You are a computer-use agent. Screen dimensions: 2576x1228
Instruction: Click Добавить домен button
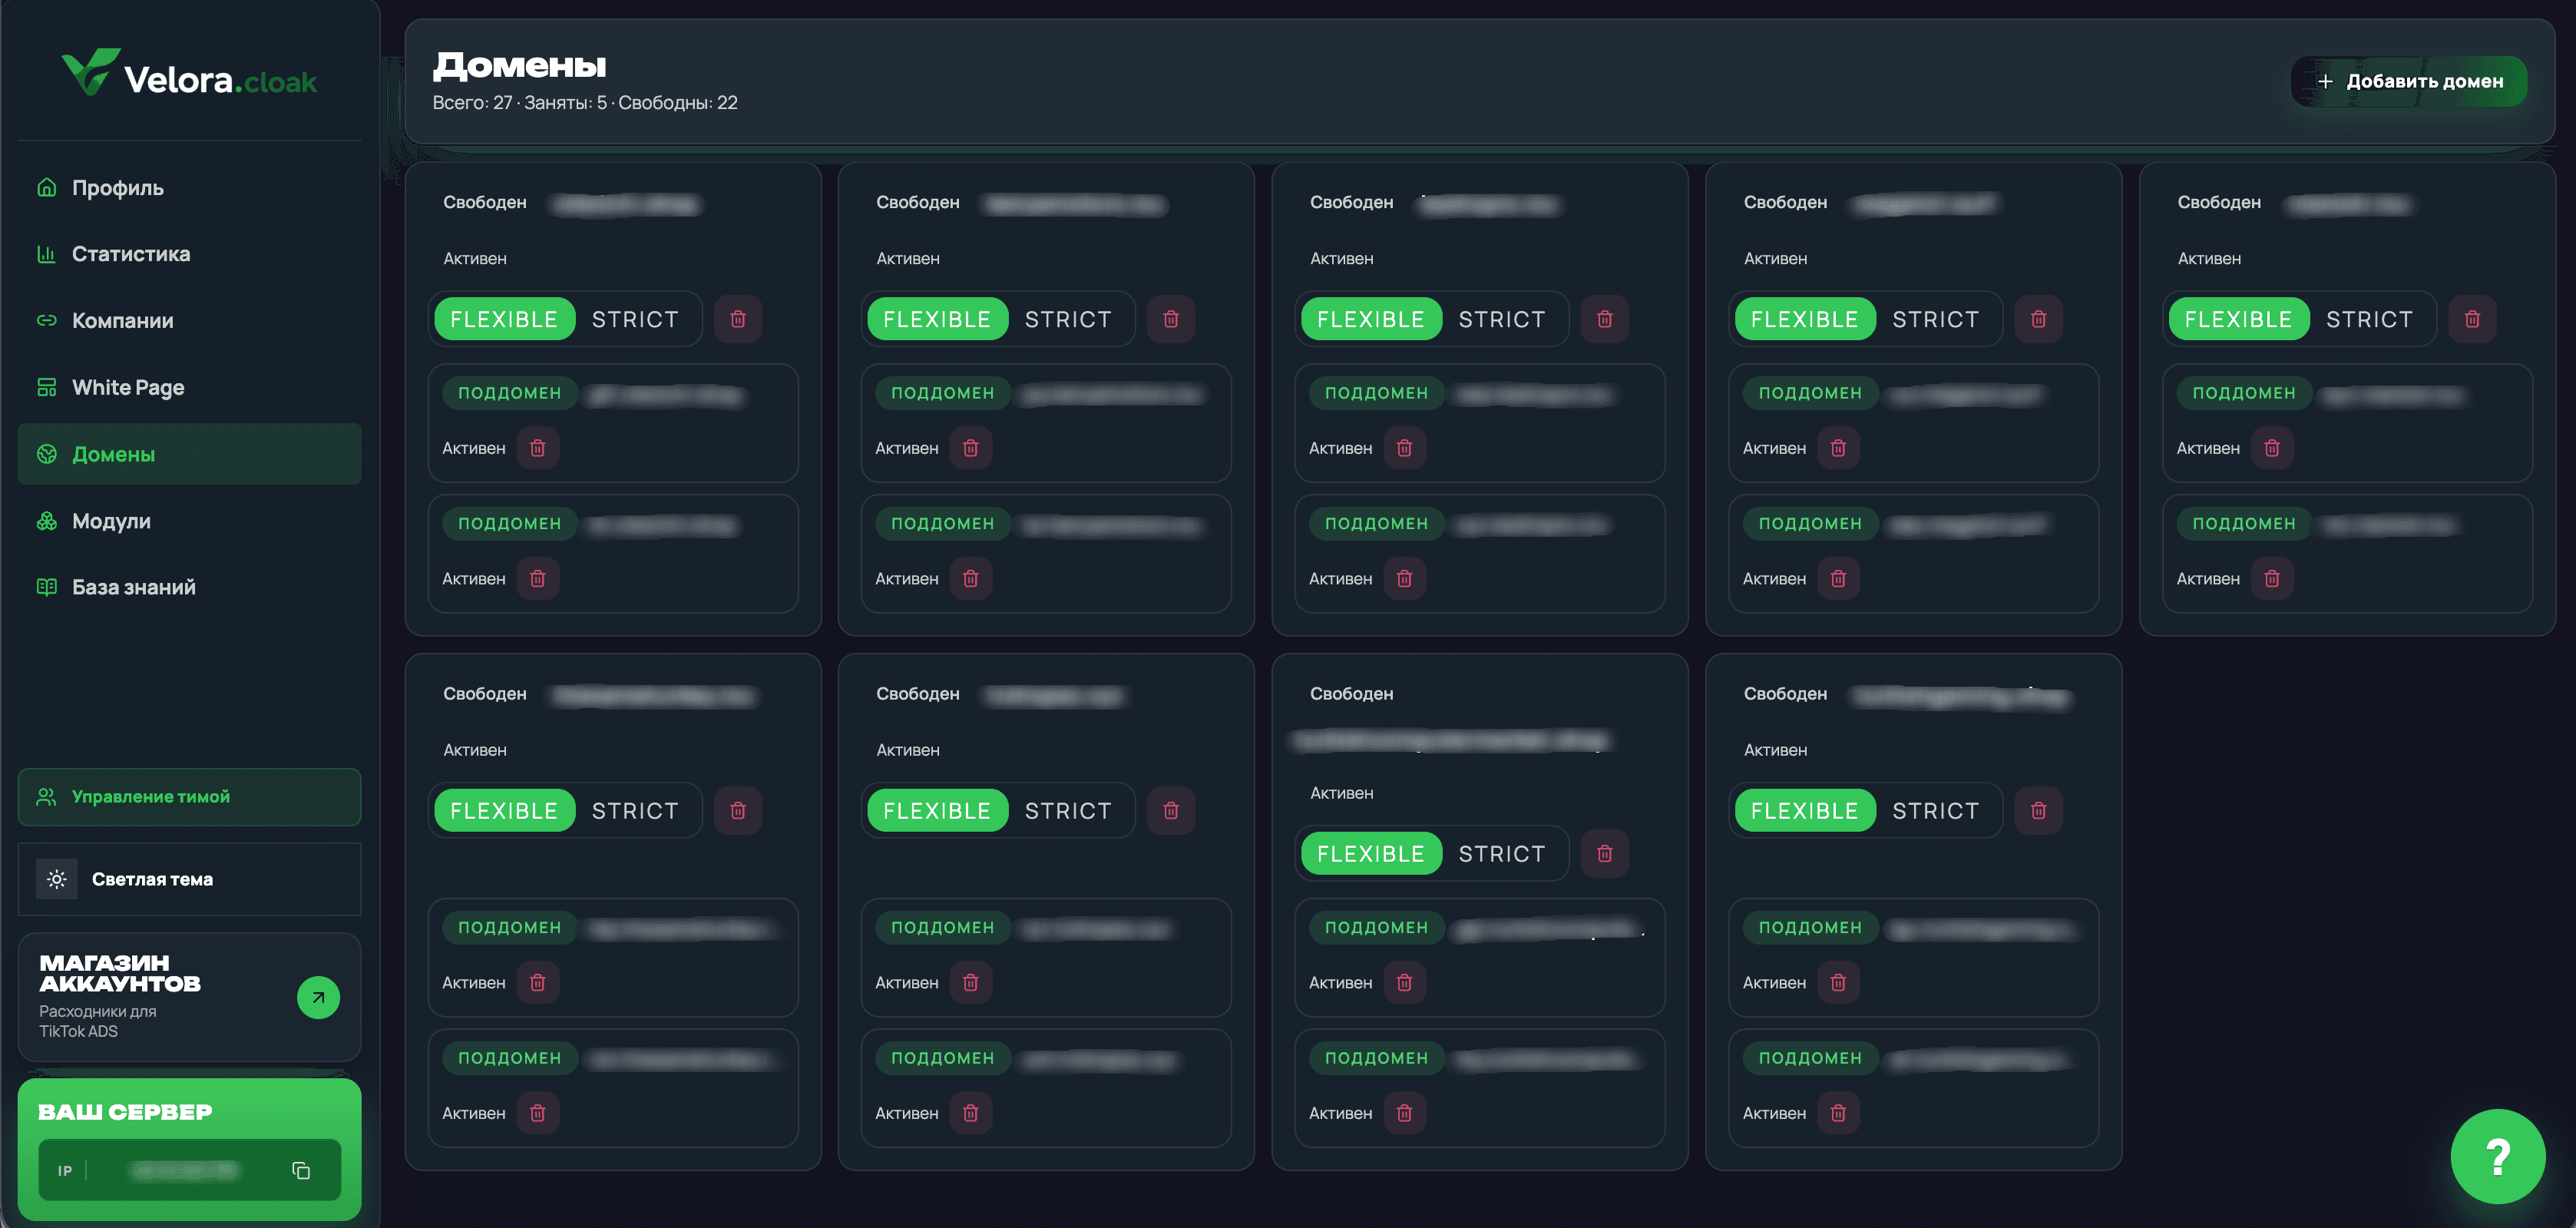[2409, 81]
